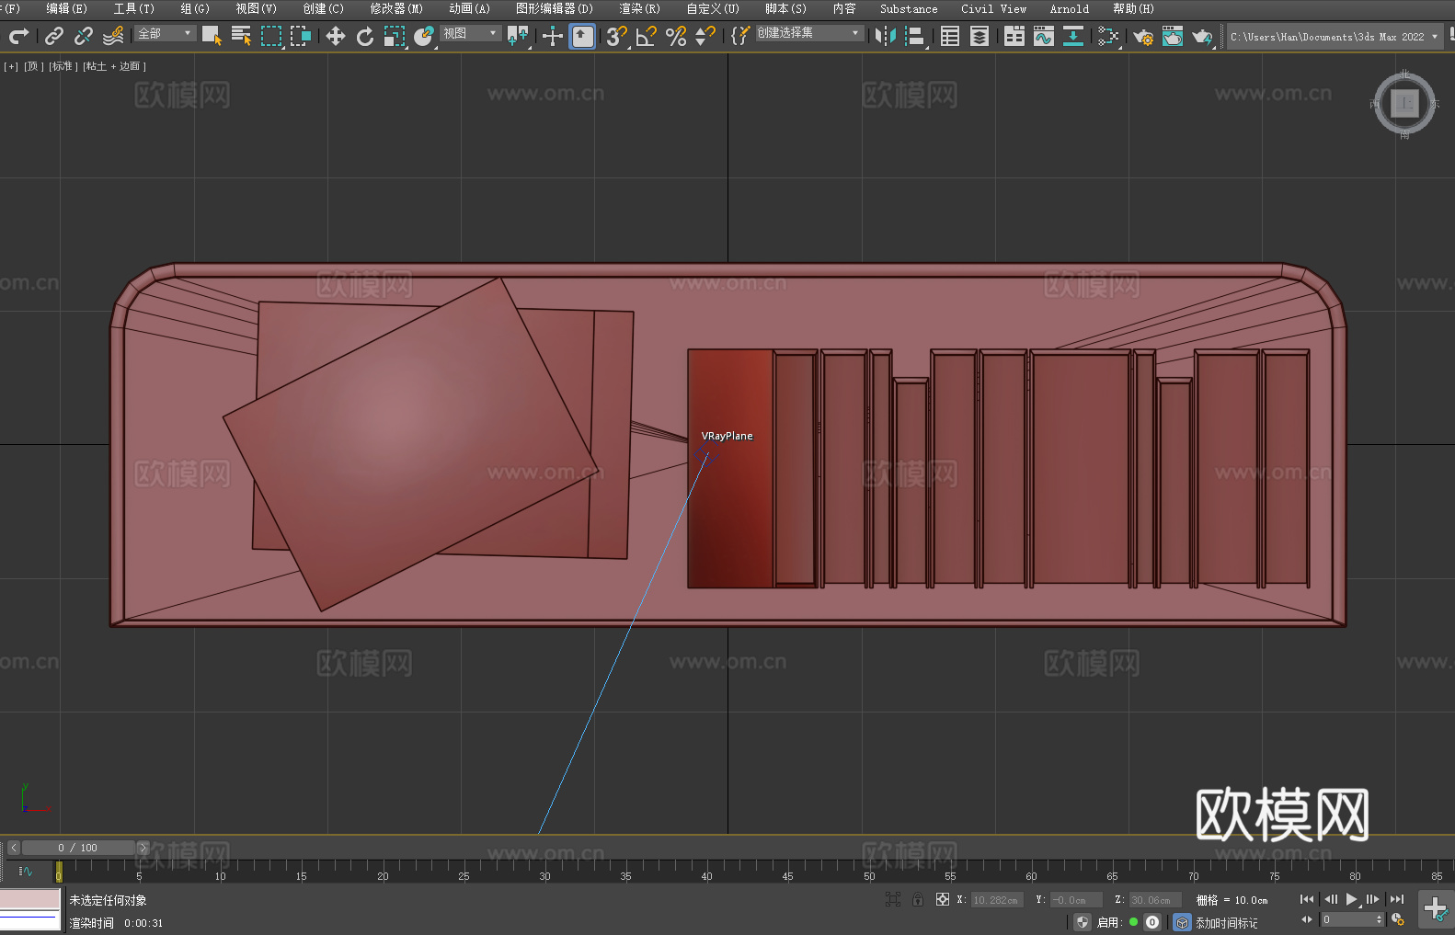Open the 渲染(R) menu
1455x935 pixels.
click(x=639, y=8)
